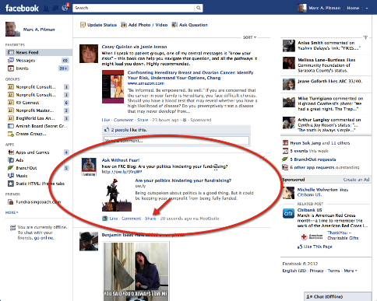Open the SORT dropdown
This screenshot has height=301, width=377.
tap(249, 37)
